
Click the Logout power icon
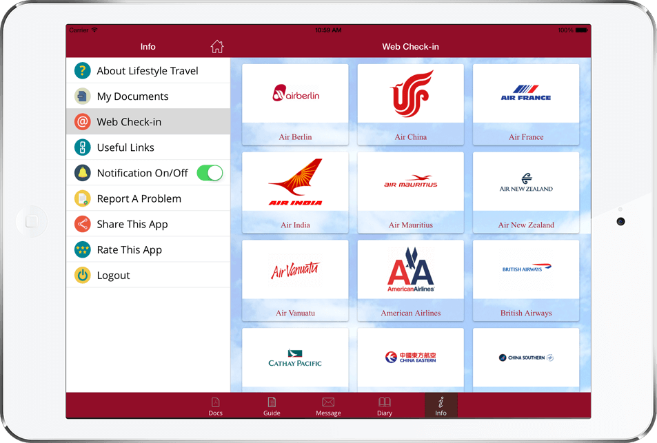[x=83, y=275]
